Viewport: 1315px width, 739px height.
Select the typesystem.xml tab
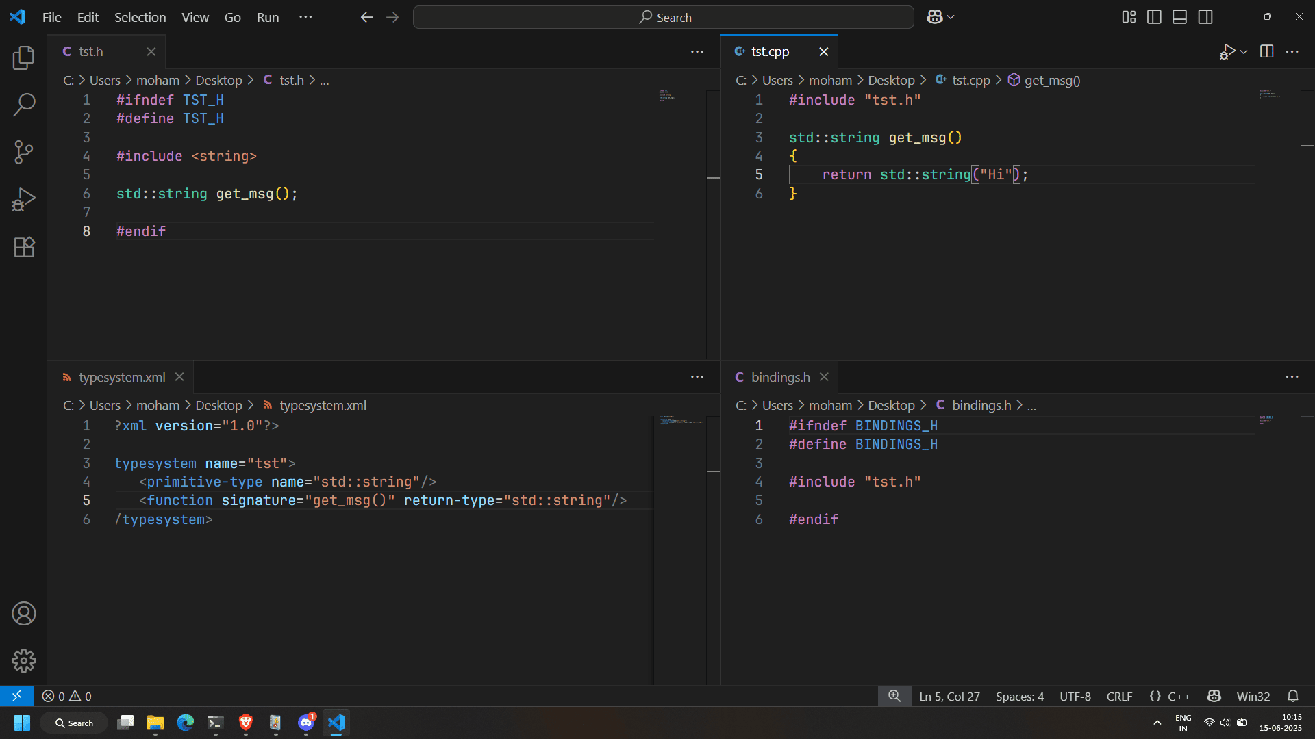point(122,377)
